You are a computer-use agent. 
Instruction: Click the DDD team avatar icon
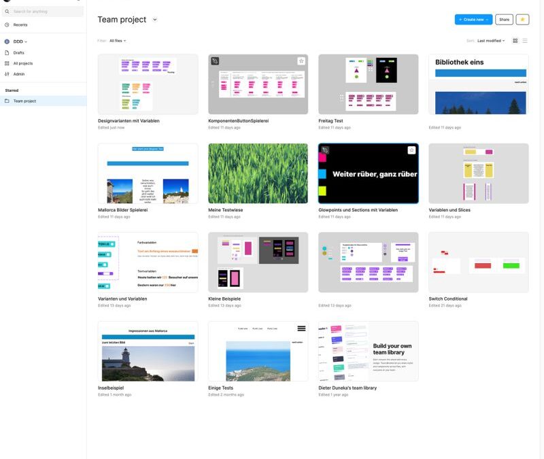7,41
